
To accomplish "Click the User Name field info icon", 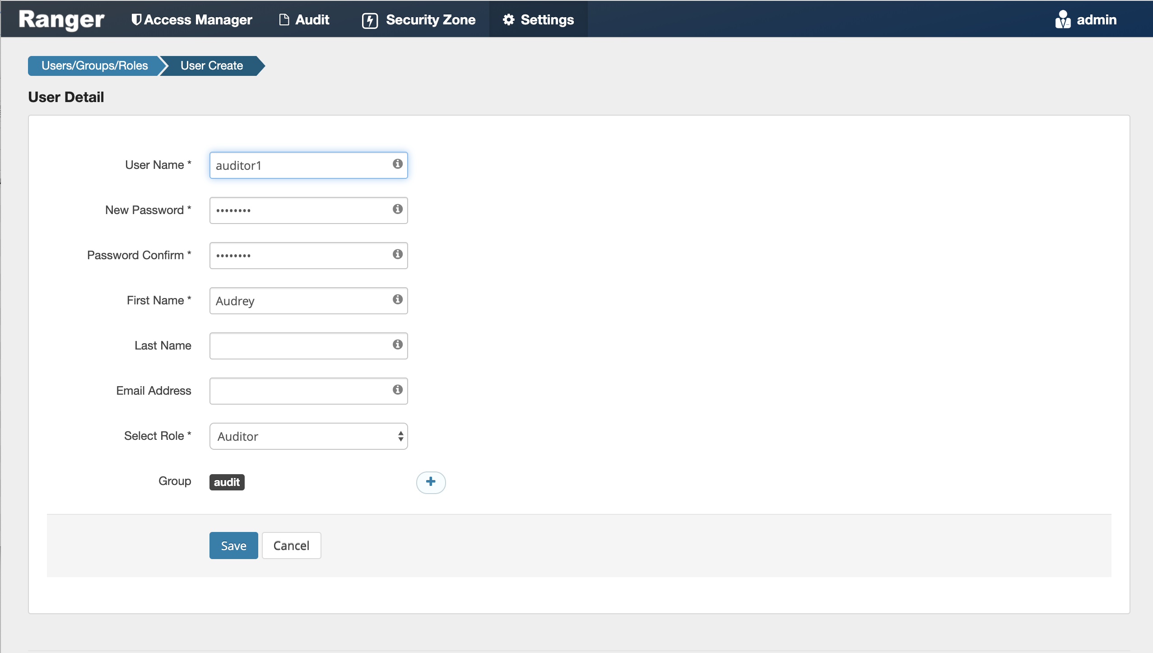I will click(x=397, y=164).
